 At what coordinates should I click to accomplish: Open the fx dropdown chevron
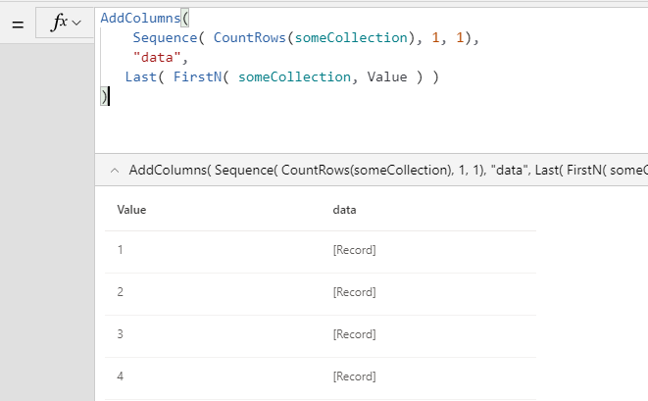(x=76, y=24)
